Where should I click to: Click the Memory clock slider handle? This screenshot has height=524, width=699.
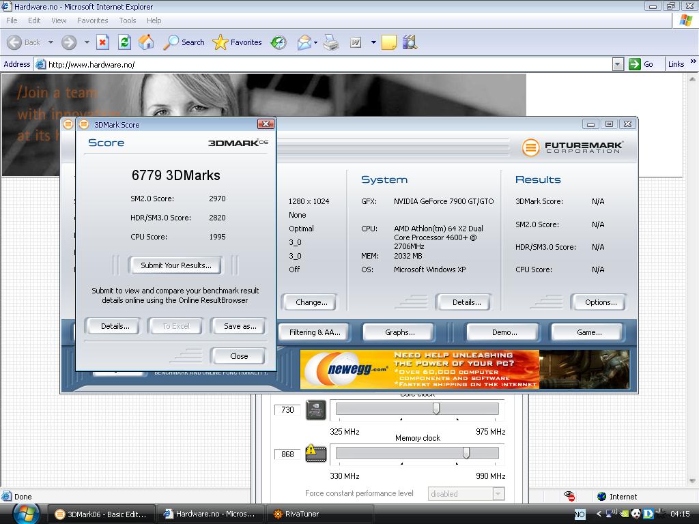coord(466,453)
